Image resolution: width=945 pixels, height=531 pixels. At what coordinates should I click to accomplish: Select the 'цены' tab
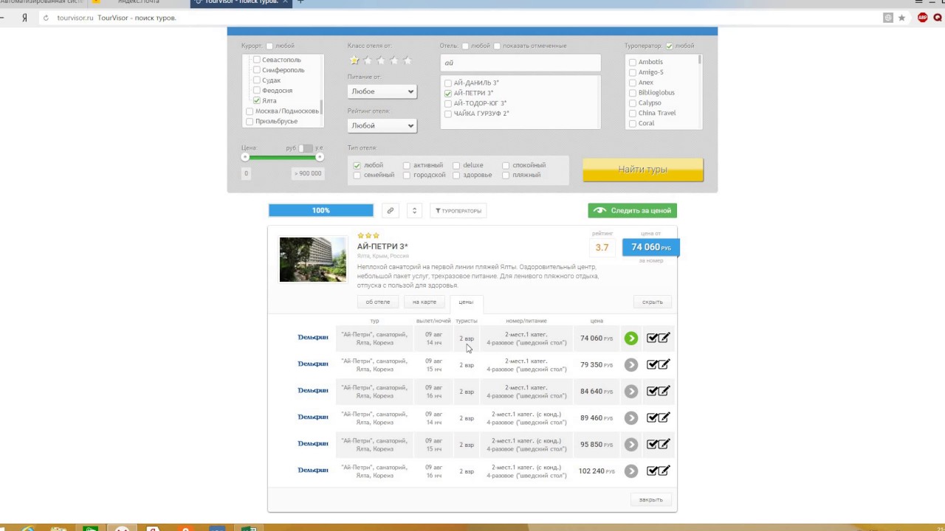466,302
